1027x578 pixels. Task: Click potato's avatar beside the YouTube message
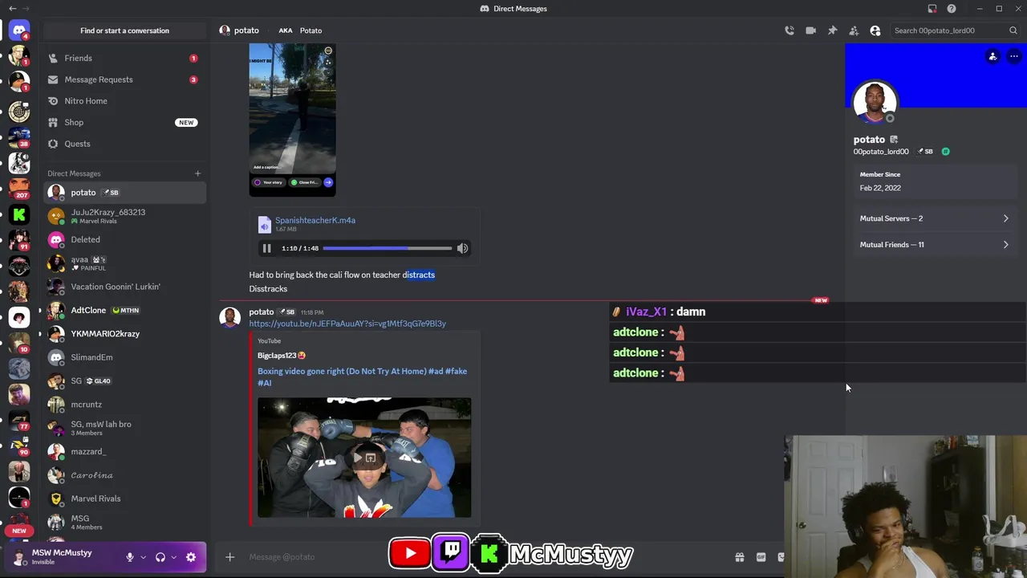[230, 317]
